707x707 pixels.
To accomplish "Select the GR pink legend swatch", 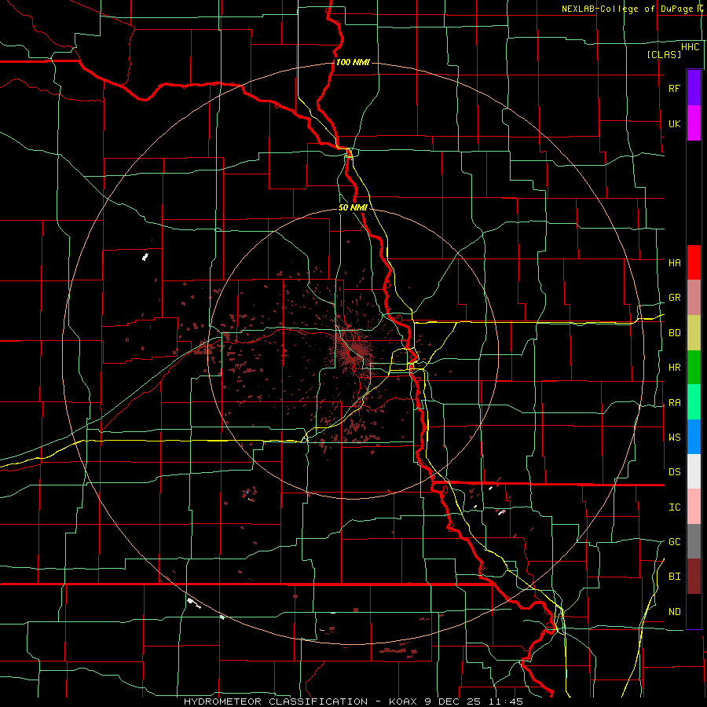I will coord(694,298).
